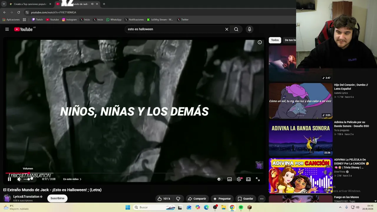Click the youtube.com address bar URL
Screen dimensions: 377x212
[x=54, y=12]
